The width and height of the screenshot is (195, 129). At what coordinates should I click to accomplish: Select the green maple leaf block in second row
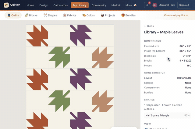[x=59, y=57]
